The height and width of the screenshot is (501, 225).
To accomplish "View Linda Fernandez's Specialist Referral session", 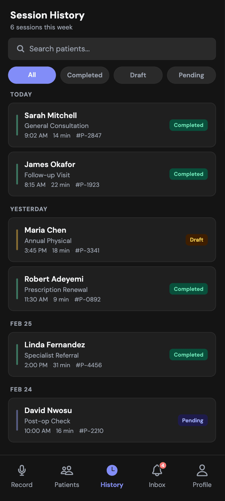I will [112, 354].
